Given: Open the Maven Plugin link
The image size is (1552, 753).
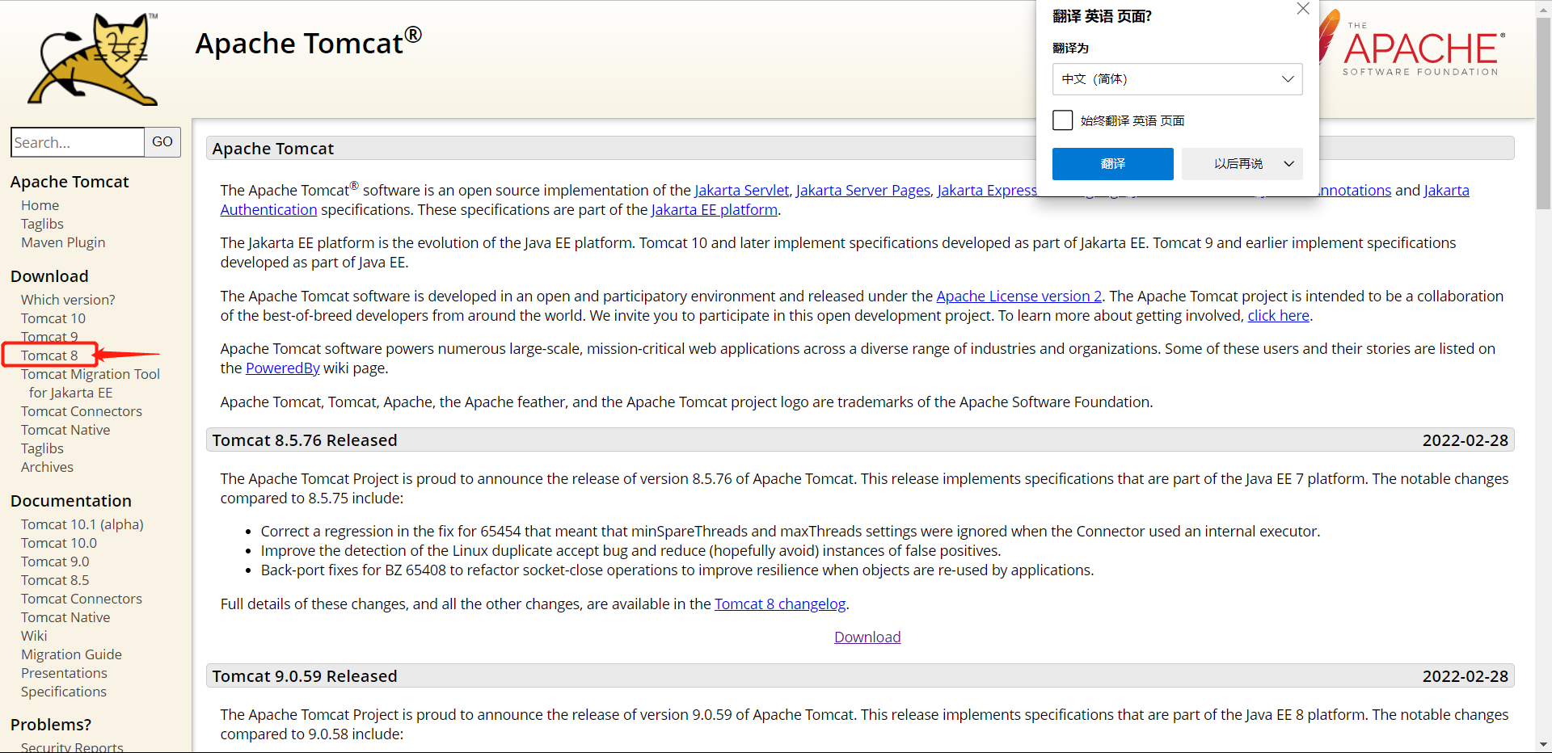Looking at the screenshot, I should 63,242.
